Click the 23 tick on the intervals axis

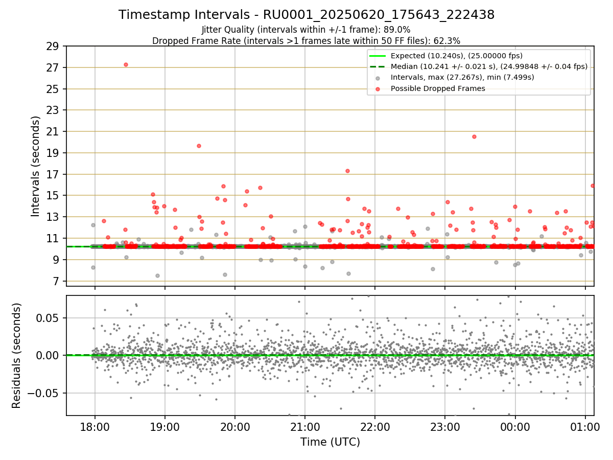[x=53, y=110]
